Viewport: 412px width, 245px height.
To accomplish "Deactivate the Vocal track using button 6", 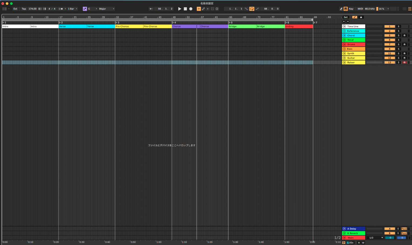I will [x=390, y=40].
